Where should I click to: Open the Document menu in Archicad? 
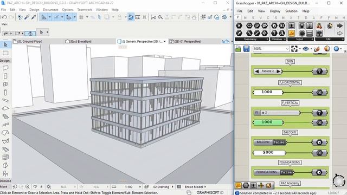pos(50,10)
